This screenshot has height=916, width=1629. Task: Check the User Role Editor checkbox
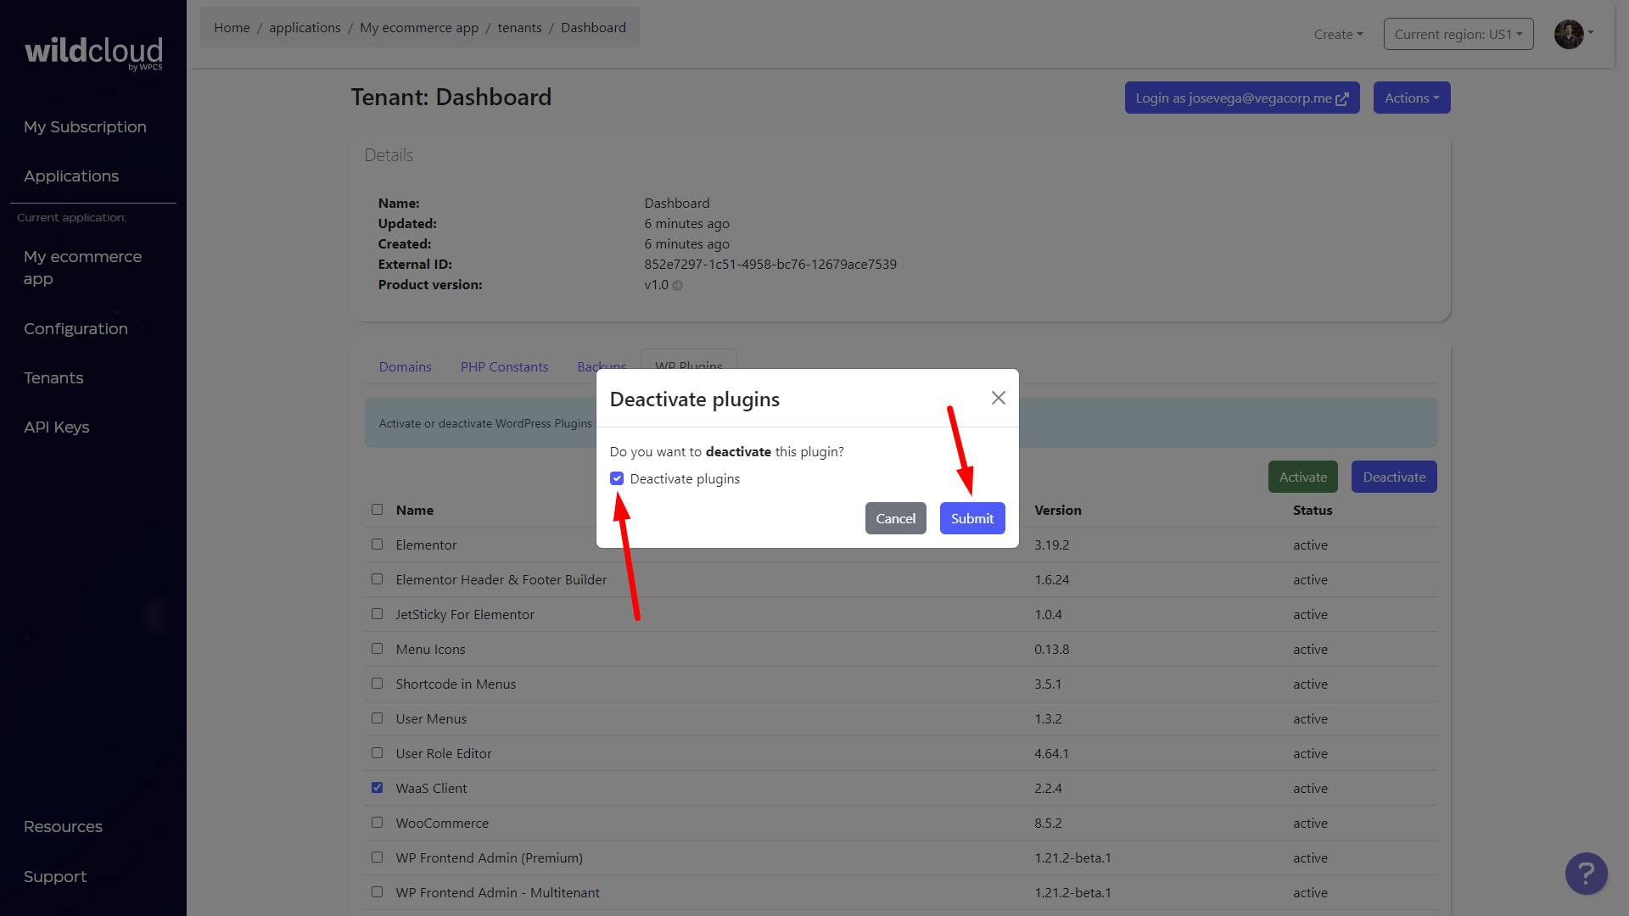(377, 753)
